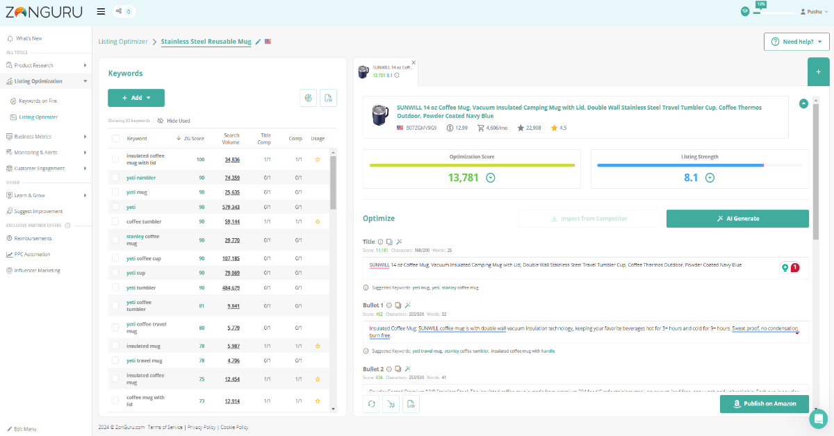Click the refresh icon at listing bottom
Image resolution: width=834 pixels, height=436 pixels.
click(371, 404)
